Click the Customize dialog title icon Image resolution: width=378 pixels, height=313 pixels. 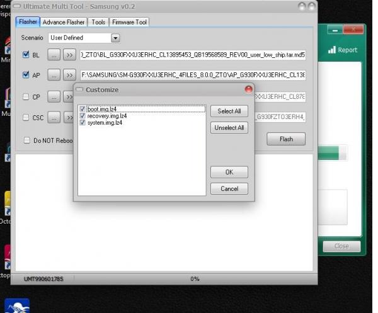(x=79, y=89)
